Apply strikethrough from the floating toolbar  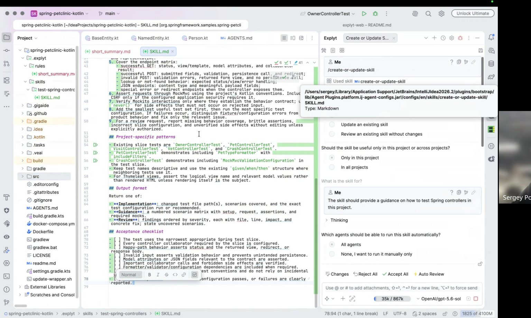click(166, 275)
